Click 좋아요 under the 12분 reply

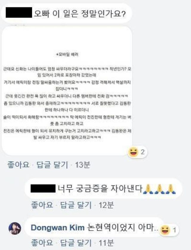(x=42, y=205)
